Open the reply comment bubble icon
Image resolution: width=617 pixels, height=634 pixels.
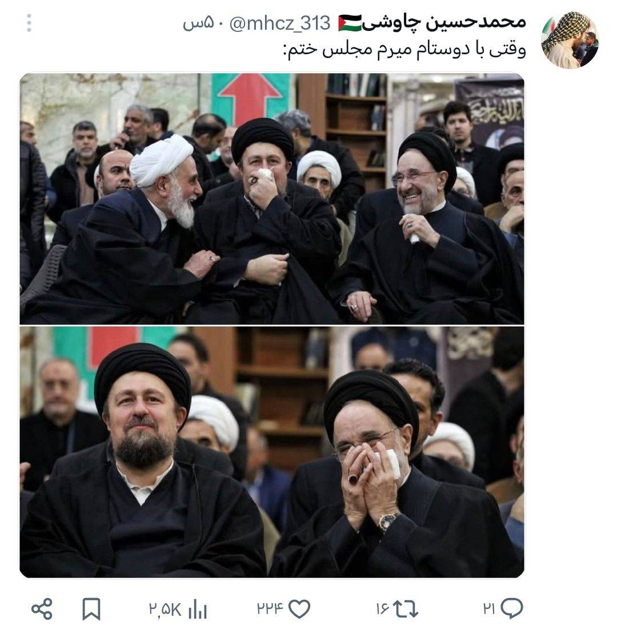pos(512,608)
